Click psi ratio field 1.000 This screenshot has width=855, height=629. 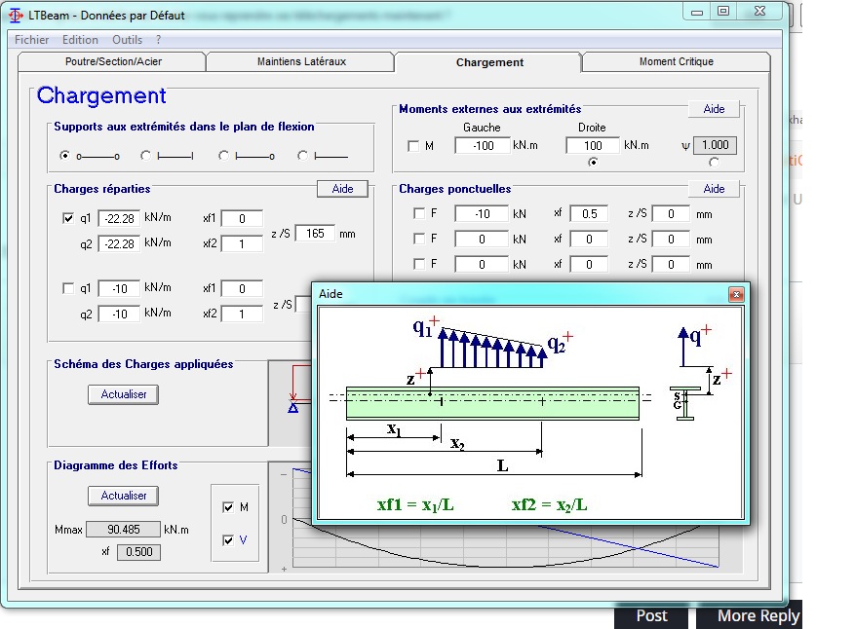715,145
